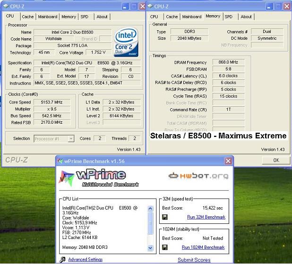Click the CPU List scroll up arrow

[x=150, y=208]
